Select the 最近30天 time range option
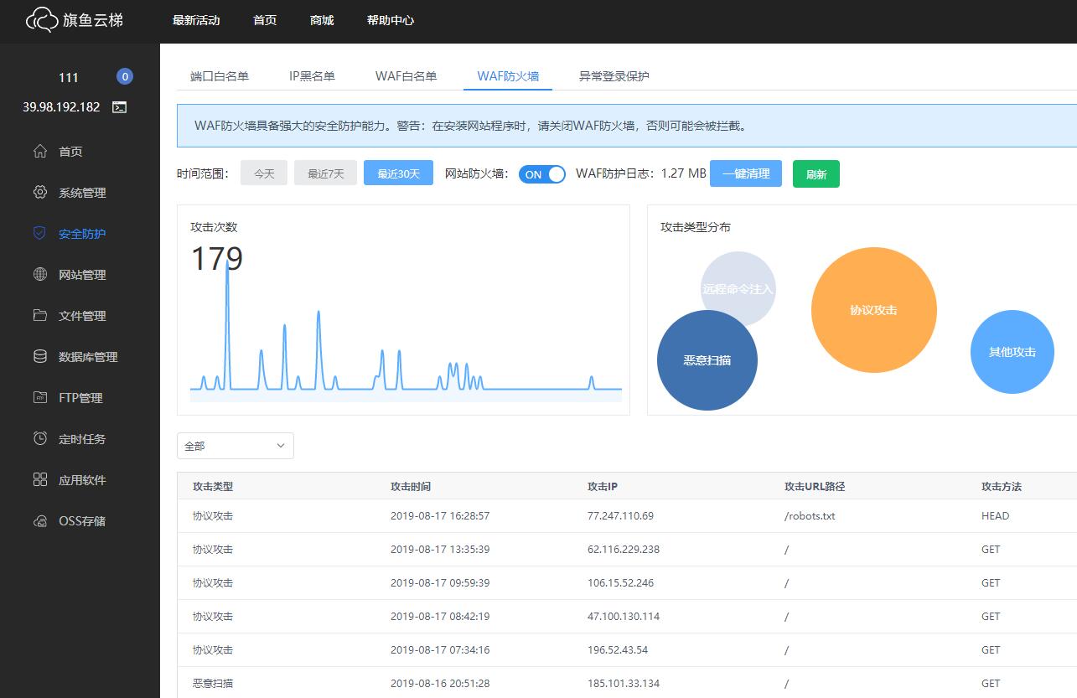 click(398, 173)
